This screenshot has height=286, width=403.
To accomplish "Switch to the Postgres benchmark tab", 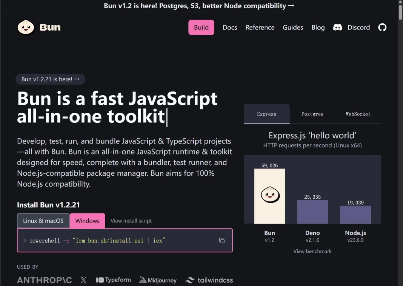I will (312, 114).
